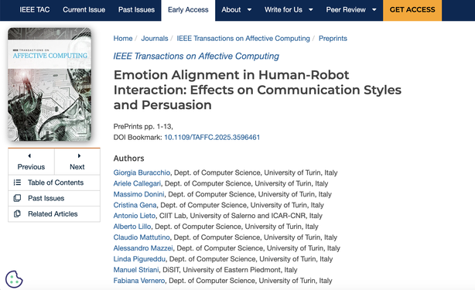The width and height of the screenshot is (475, 290).
Task: Click the Next arrow icon
Action: [x=79, y=156]
